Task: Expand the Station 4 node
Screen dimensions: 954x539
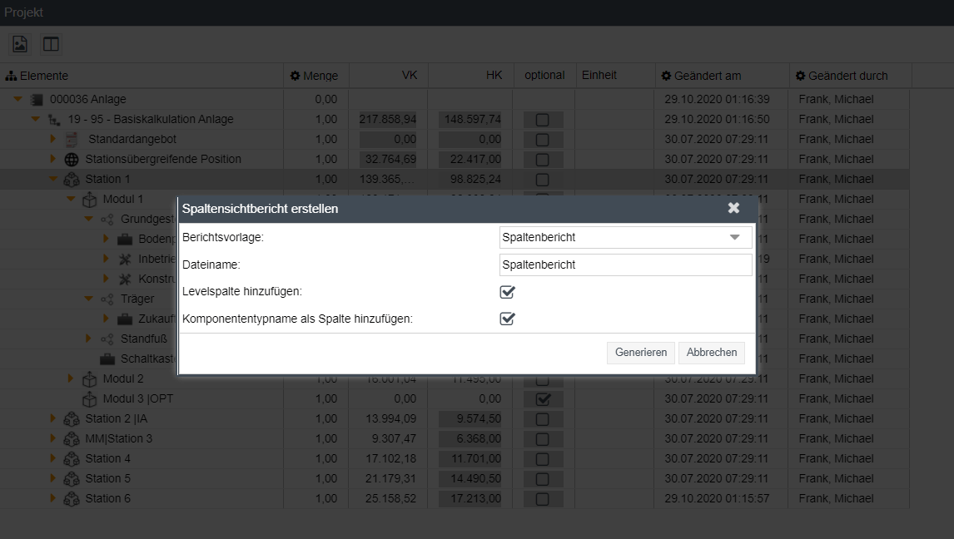Action: pos(53,458)
